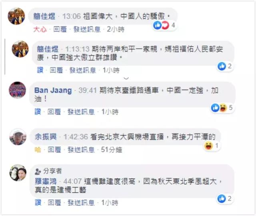Open Ban Jaang's profile name link

(53, 90)
